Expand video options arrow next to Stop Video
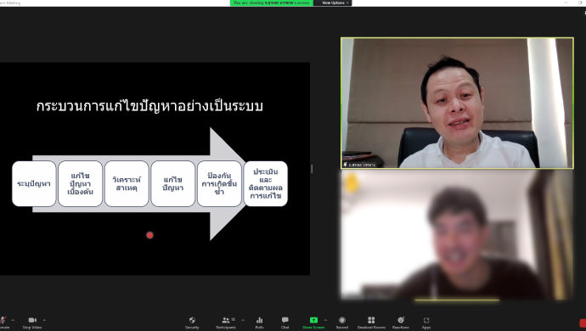Viewport: 586px width, 331px height. tap(44, 320)
